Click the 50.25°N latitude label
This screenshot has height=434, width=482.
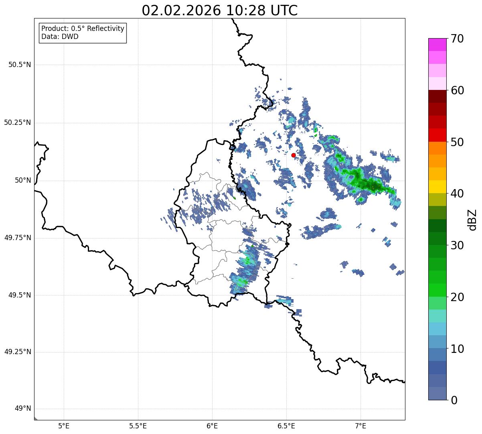click(x=18, y=122)
